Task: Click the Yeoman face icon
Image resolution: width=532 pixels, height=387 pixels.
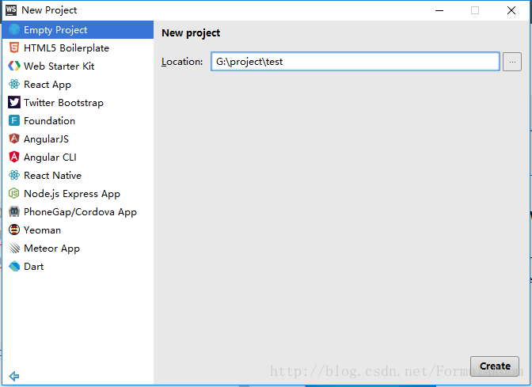Action: [x=14, y=230]
